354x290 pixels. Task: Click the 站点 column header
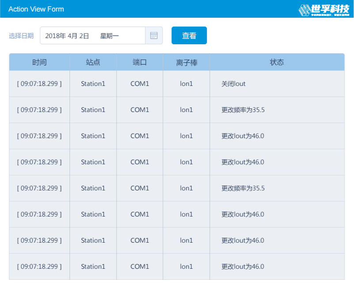[93, 62]
